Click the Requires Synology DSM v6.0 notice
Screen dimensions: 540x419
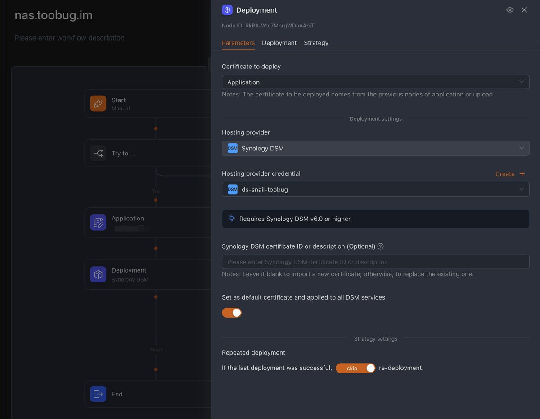tap(375, 219)
